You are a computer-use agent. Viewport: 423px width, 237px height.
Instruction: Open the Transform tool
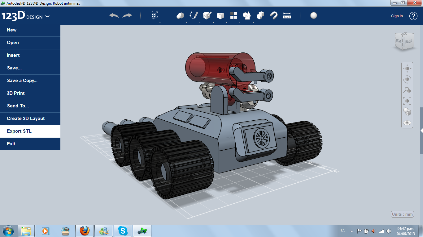click(155, 16)
